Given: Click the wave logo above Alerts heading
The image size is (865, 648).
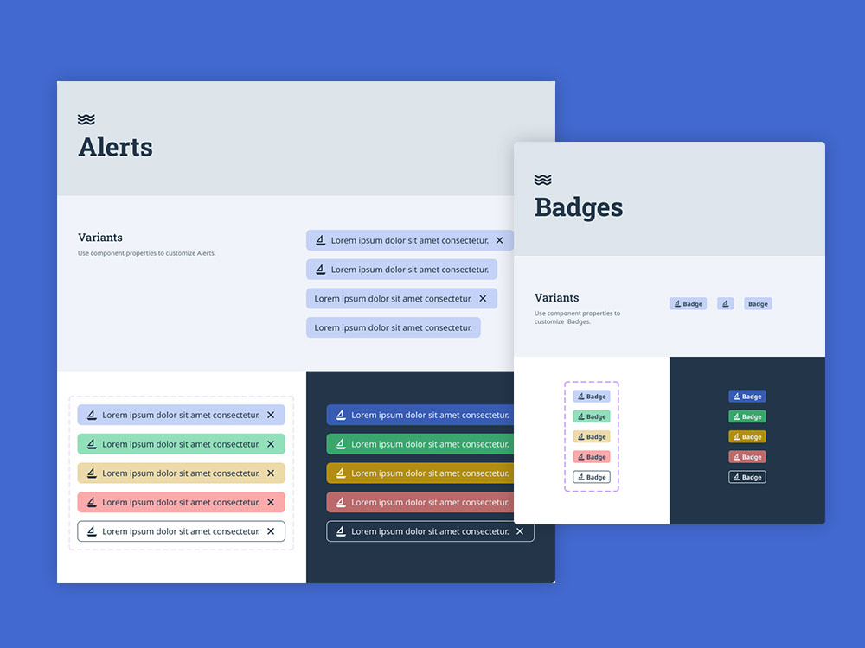Looking at the screenshot, I should point(86,119).
